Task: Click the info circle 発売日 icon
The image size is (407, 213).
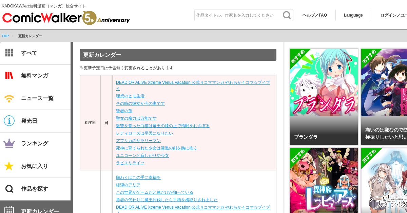Action: click(x=9, y=121)
